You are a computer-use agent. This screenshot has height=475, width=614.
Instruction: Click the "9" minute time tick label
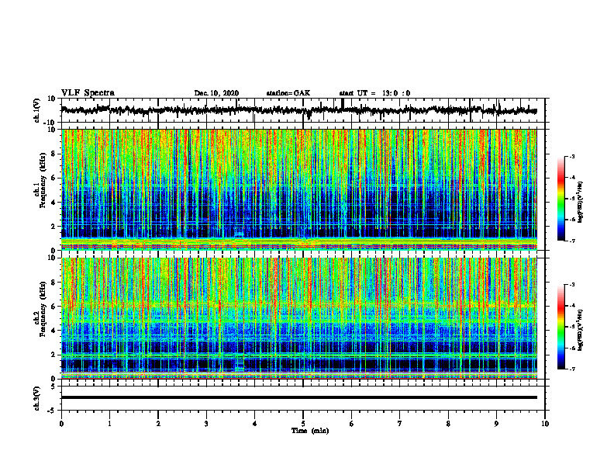click(496, 424)
